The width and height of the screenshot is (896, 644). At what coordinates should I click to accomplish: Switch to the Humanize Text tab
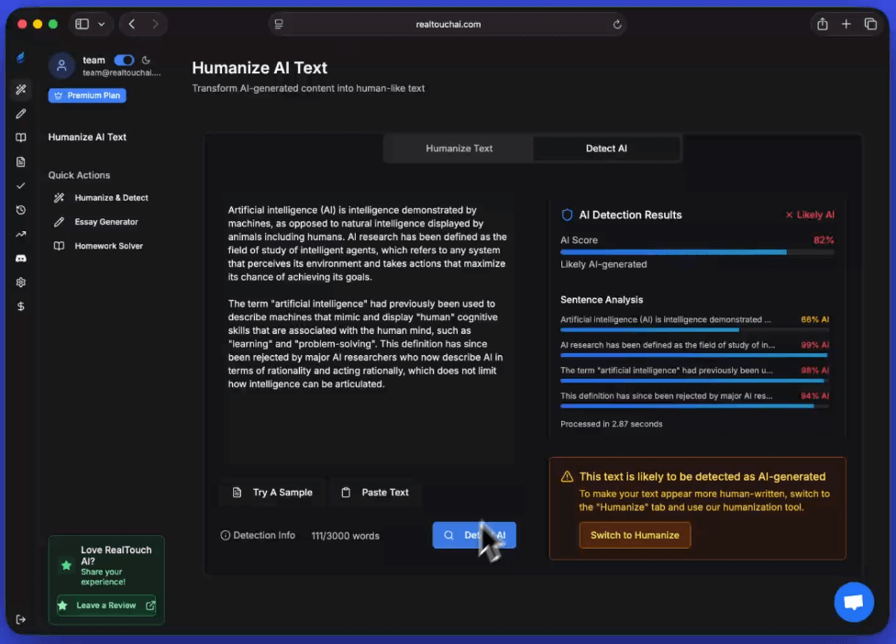click(x=459, y=149)
